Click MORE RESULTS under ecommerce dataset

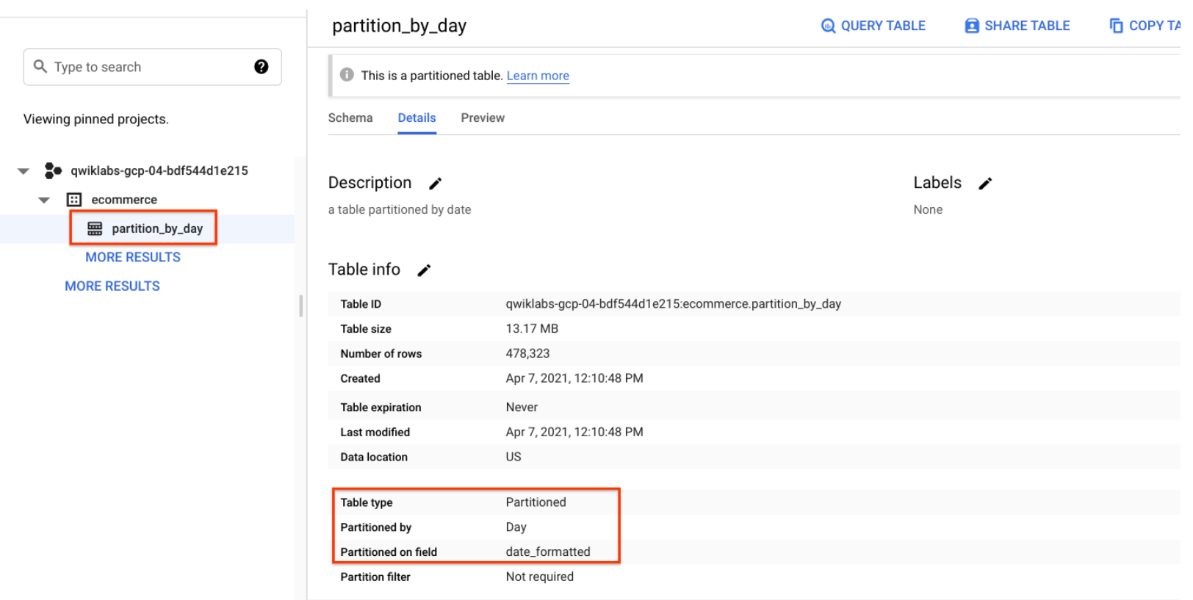(x=133, y=257)
